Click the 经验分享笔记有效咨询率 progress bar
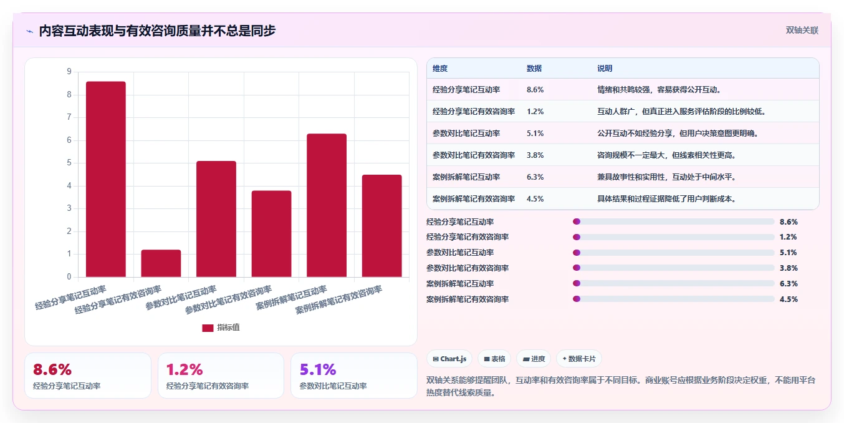Screen dimensions: 844x423 pyautogui.click(x=673, y=237)
